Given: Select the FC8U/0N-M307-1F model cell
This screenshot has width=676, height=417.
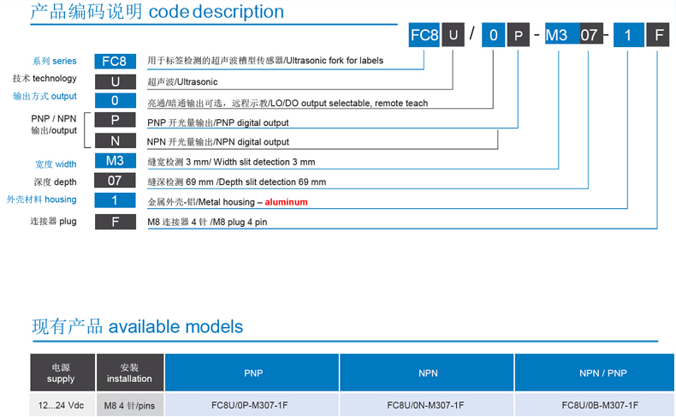Looking at the screenshot, I should point(426,405).
